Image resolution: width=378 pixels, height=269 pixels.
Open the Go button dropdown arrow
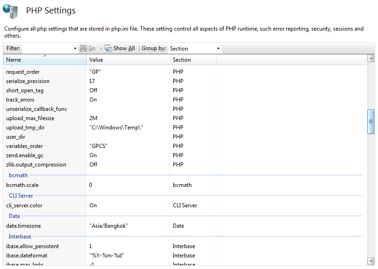tap(101, 49)
